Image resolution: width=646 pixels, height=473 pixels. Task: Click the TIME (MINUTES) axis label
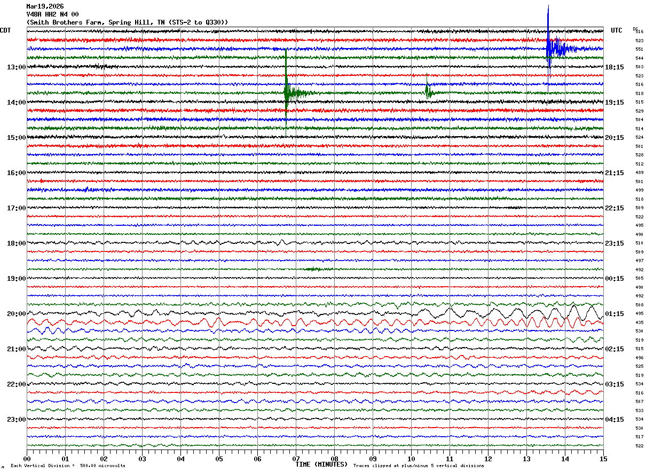[321, 464]
